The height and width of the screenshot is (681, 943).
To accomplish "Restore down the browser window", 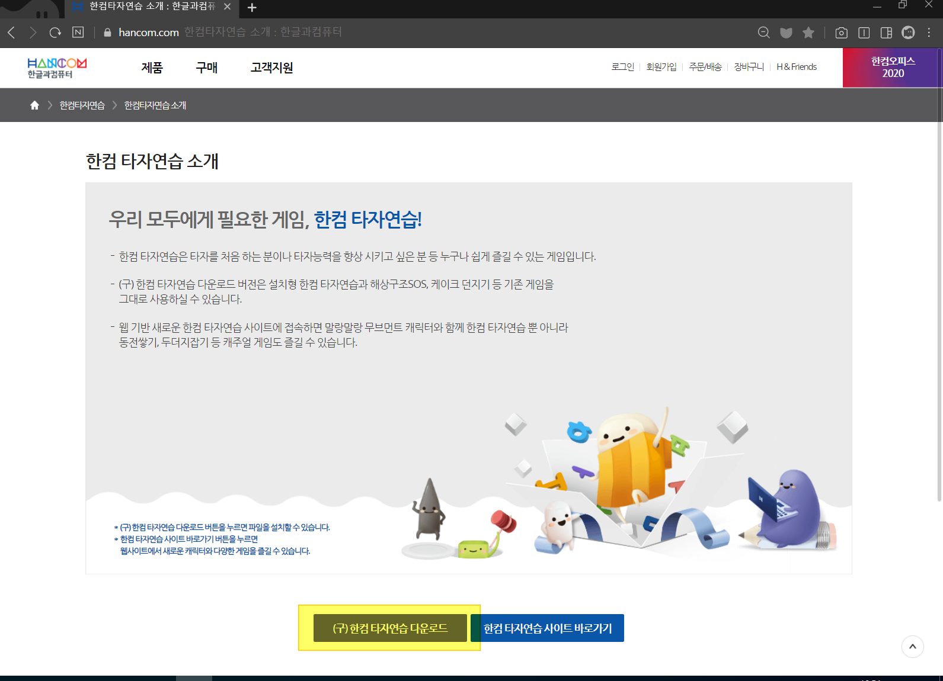I will tap(903, 5).
